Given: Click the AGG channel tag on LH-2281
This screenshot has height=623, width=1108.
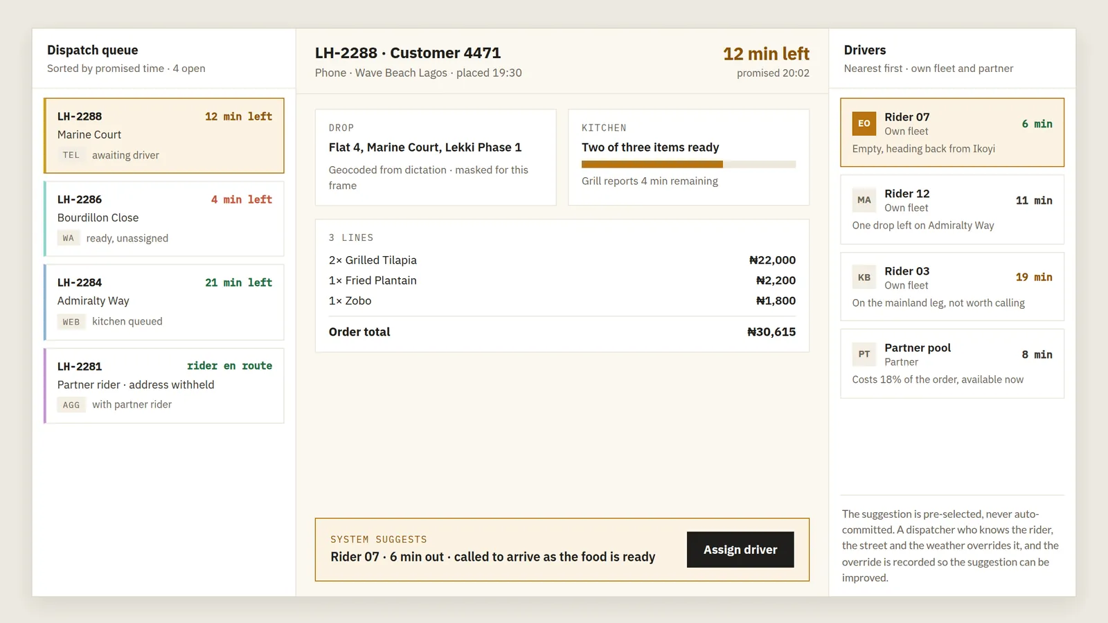Looking at the screenshot, I should 71,405.
